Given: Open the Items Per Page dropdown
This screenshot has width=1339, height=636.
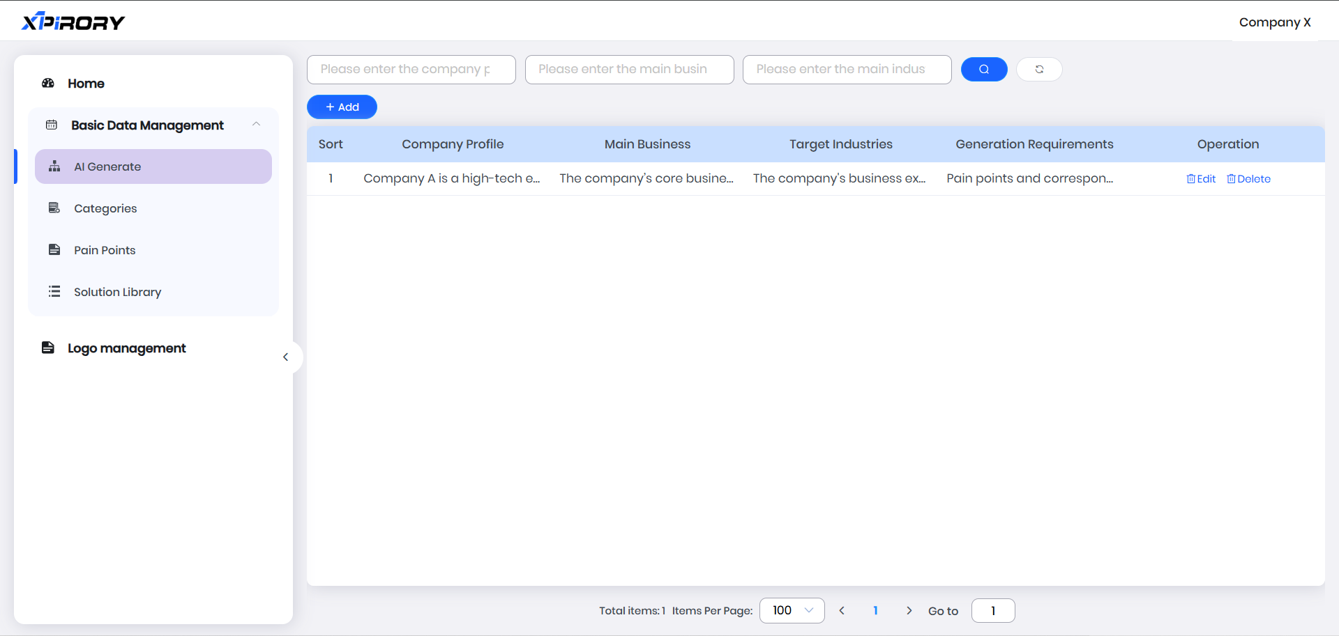Looking at the screenshot, I should click(x=792, y=611).
